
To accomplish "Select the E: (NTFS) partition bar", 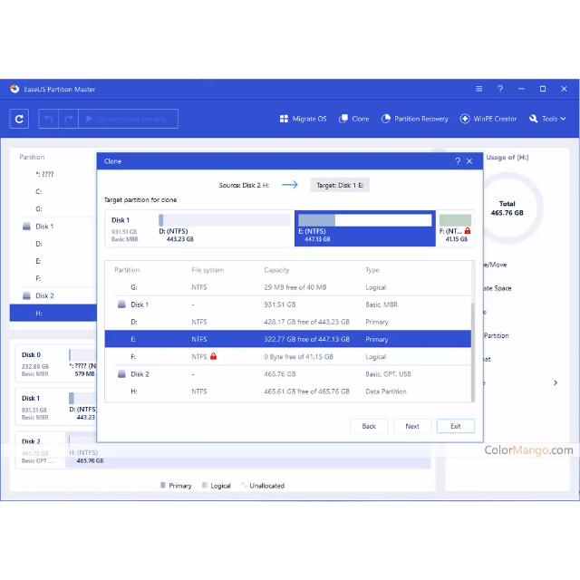I will point(364,228).
